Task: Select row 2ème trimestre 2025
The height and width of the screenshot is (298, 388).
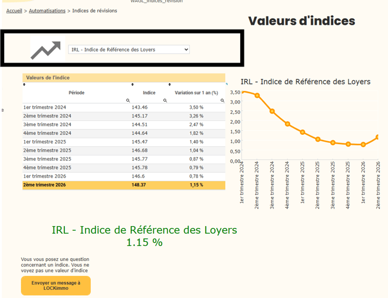Action: (124, 150)
